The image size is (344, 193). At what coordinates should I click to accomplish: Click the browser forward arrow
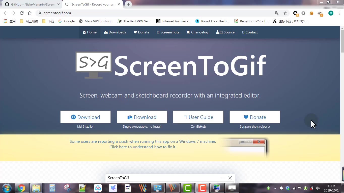coord(14,13)
